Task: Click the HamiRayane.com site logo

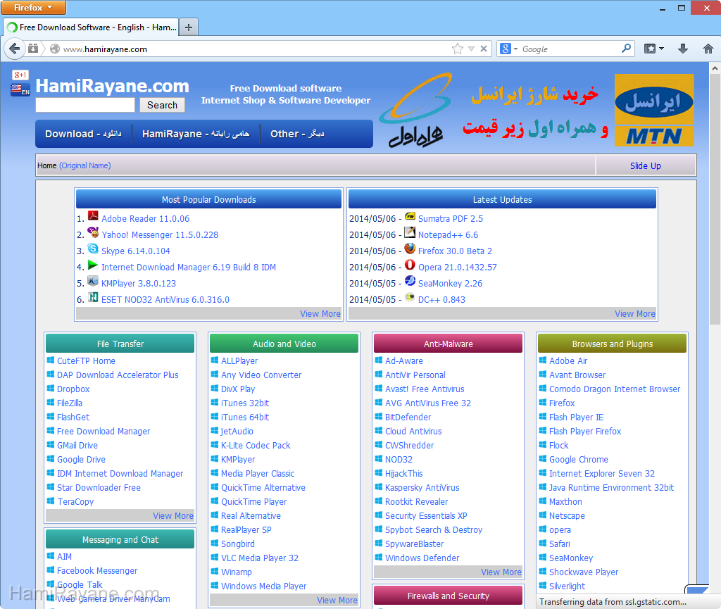Action: 112,86
